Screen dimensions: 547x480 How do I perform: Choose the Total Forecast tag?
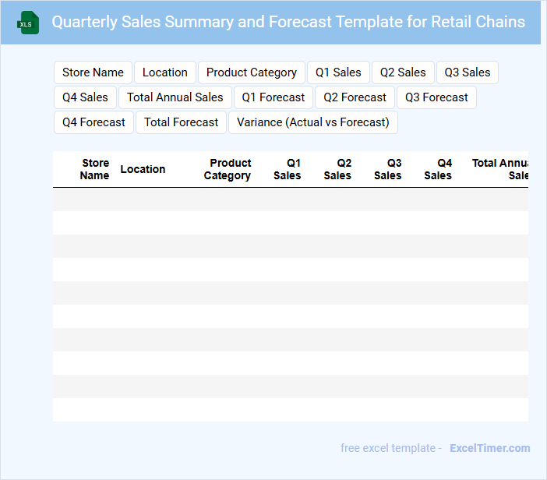[x=181, y=122]
